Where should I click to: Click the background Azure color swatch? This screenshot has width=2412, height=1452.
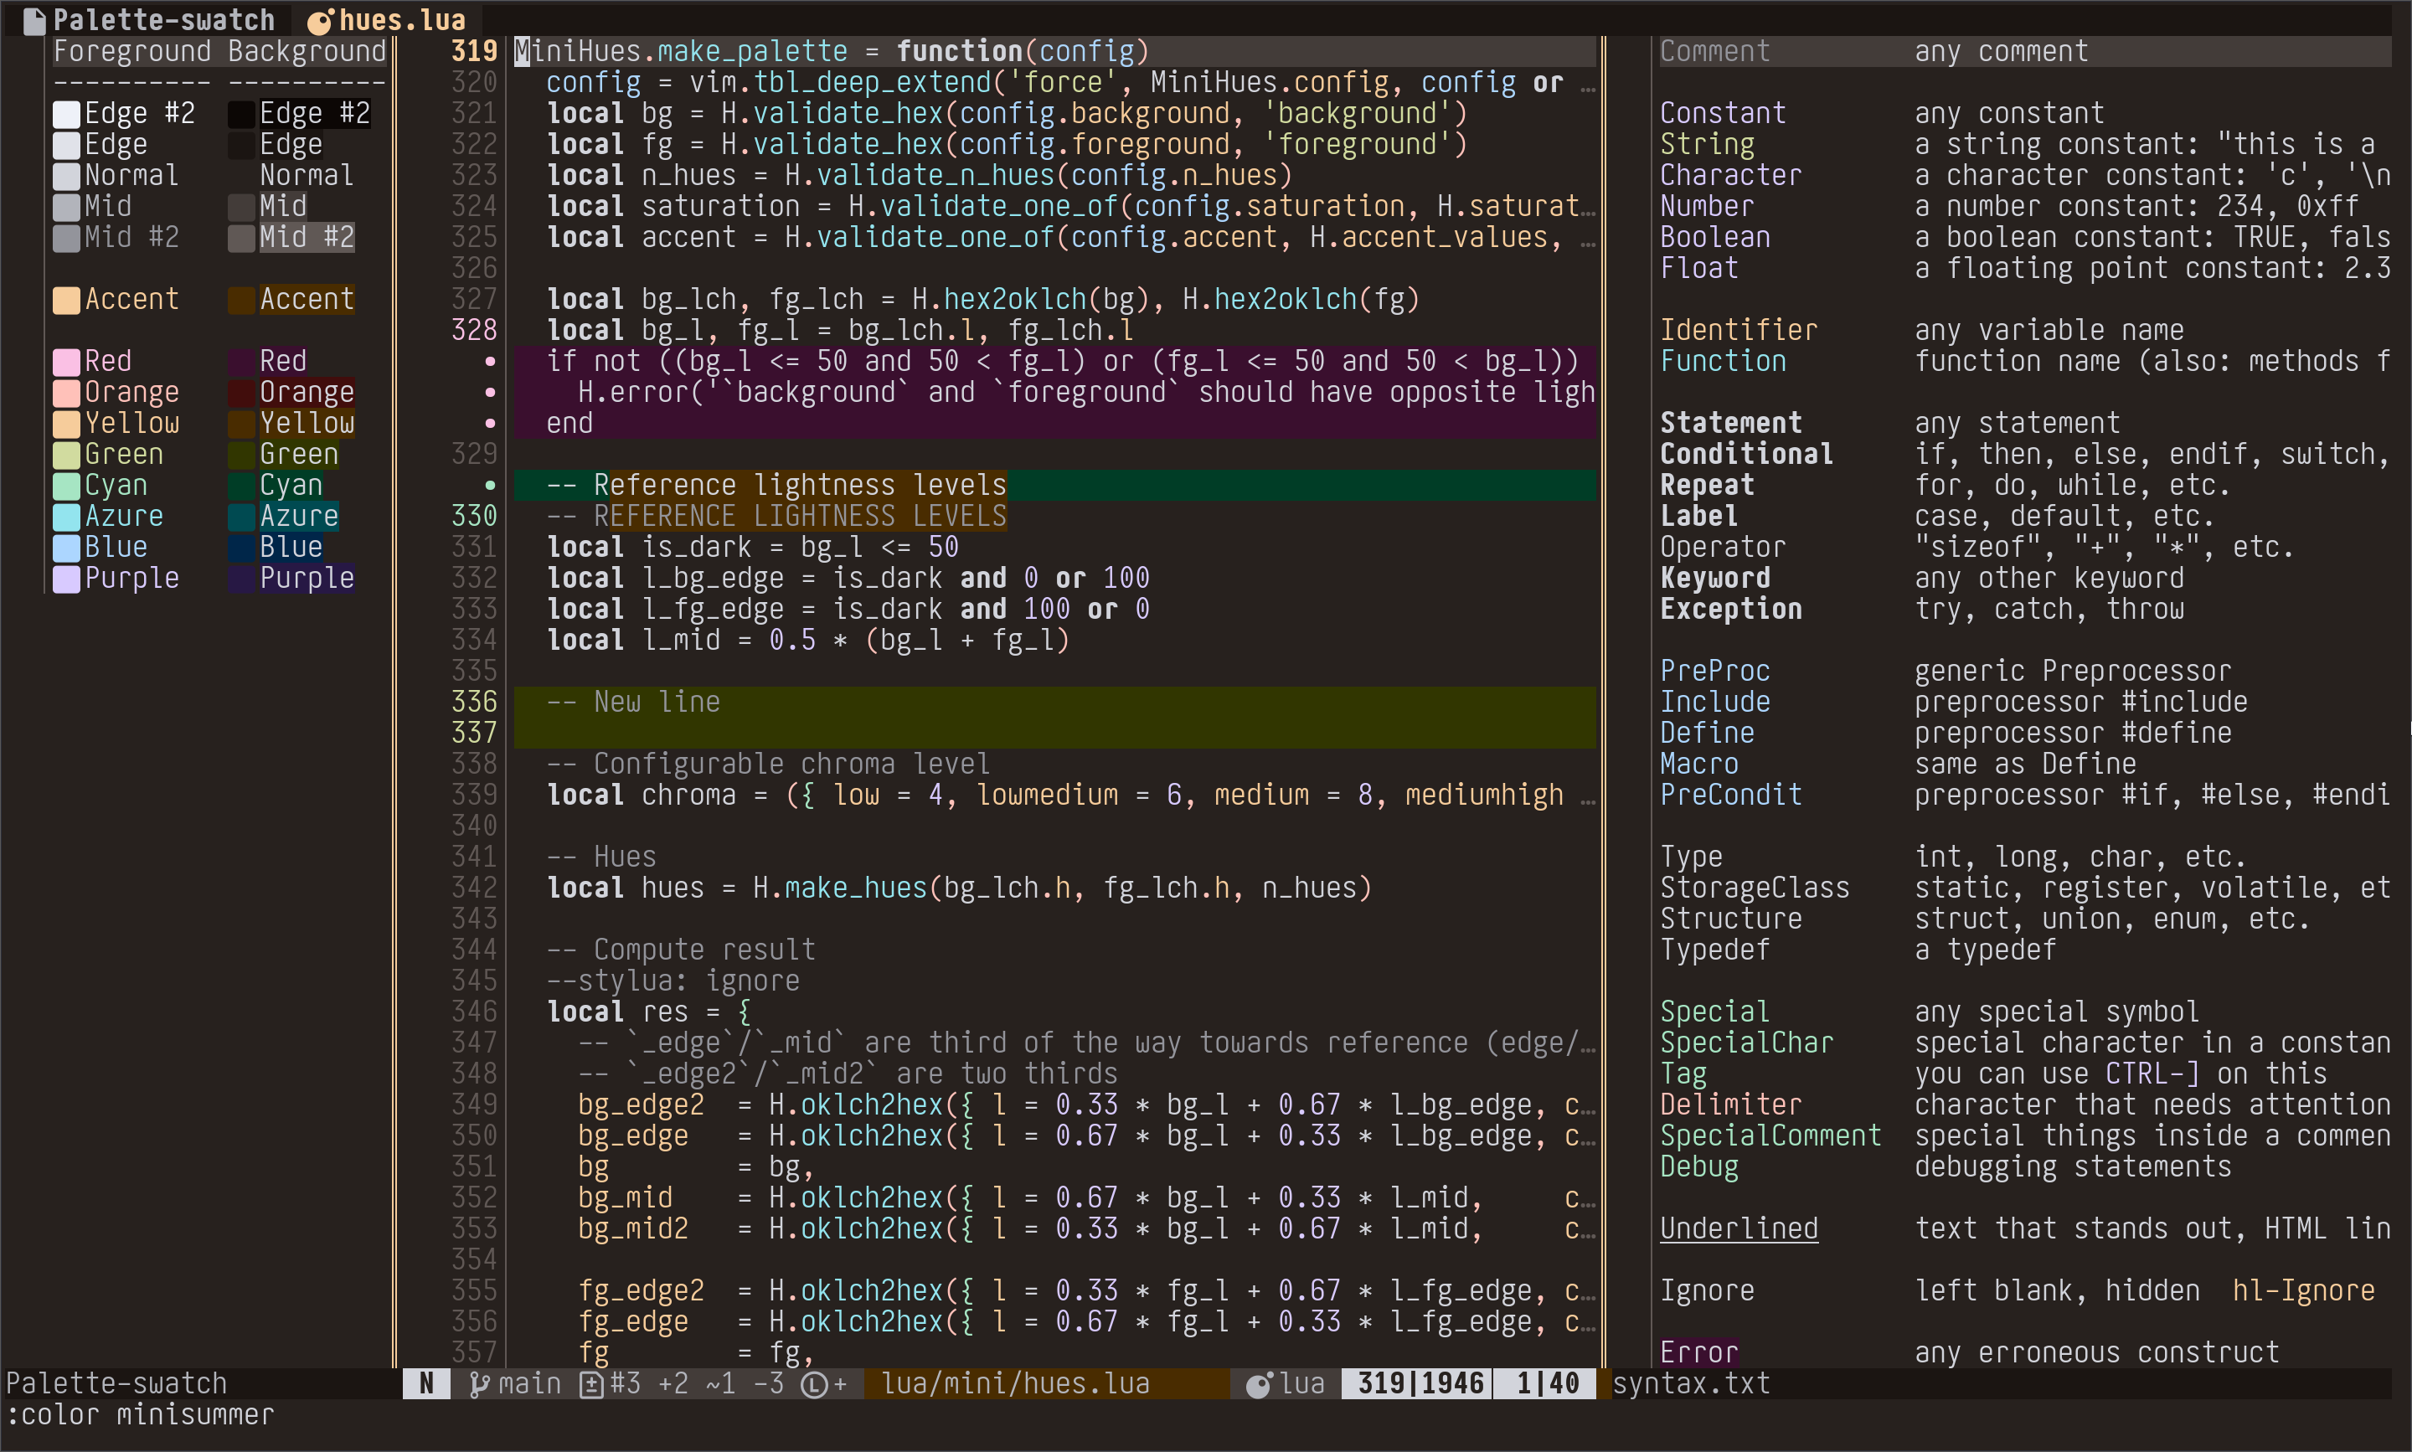tap(242, 517)
